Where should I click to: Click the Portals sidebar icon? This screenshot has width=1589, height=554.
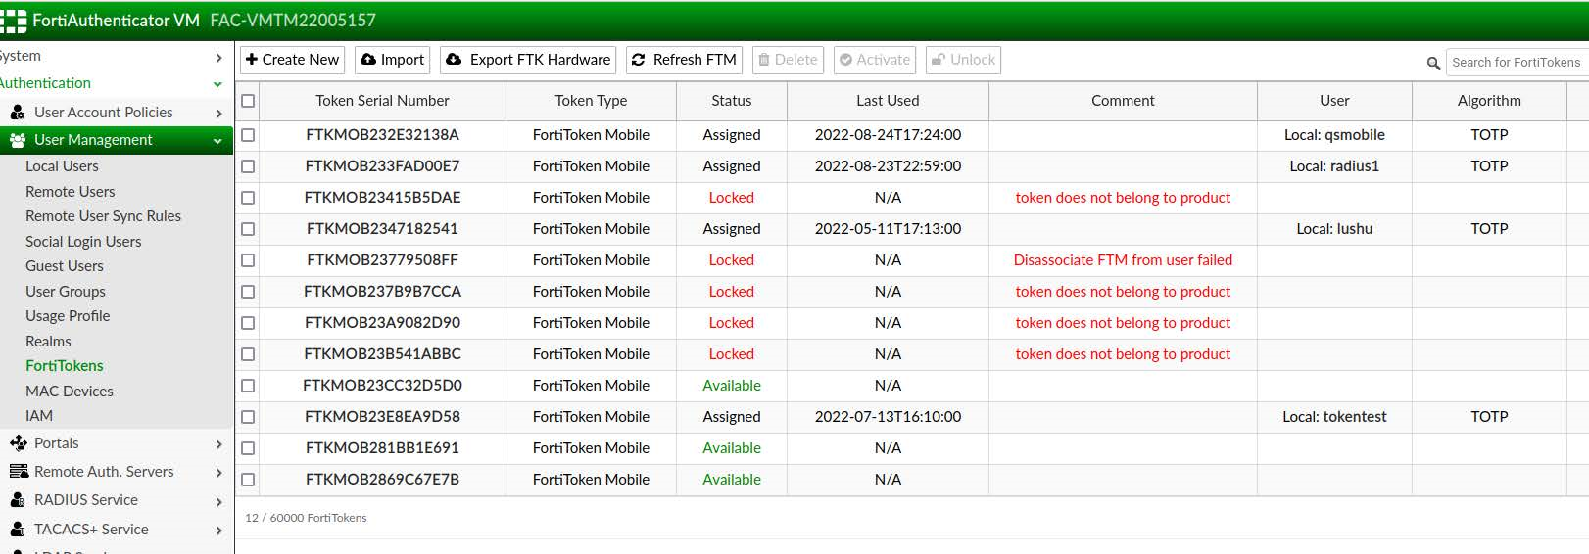[x=18, y=443]
